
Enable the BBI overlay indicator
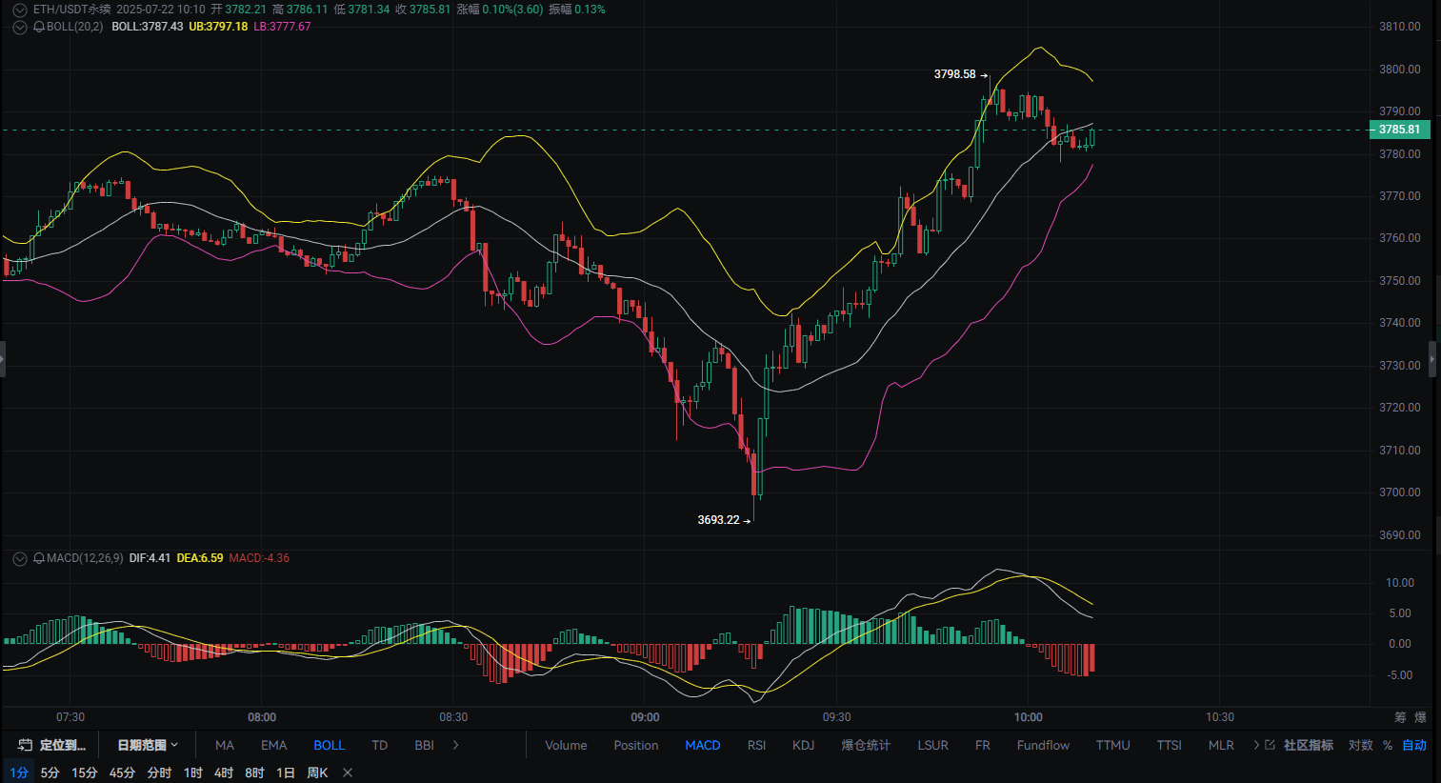point(425,745)
